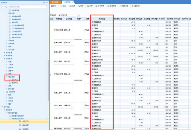Viewport: 191px width, 130px height.
Task: Close the 生成凭证 tab
Action: coord(73,2)
